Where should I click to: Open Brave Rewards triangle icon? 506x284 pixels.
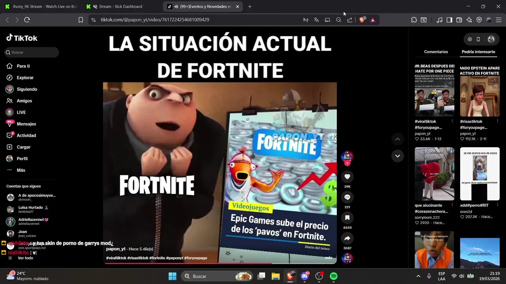coord(372,20)
